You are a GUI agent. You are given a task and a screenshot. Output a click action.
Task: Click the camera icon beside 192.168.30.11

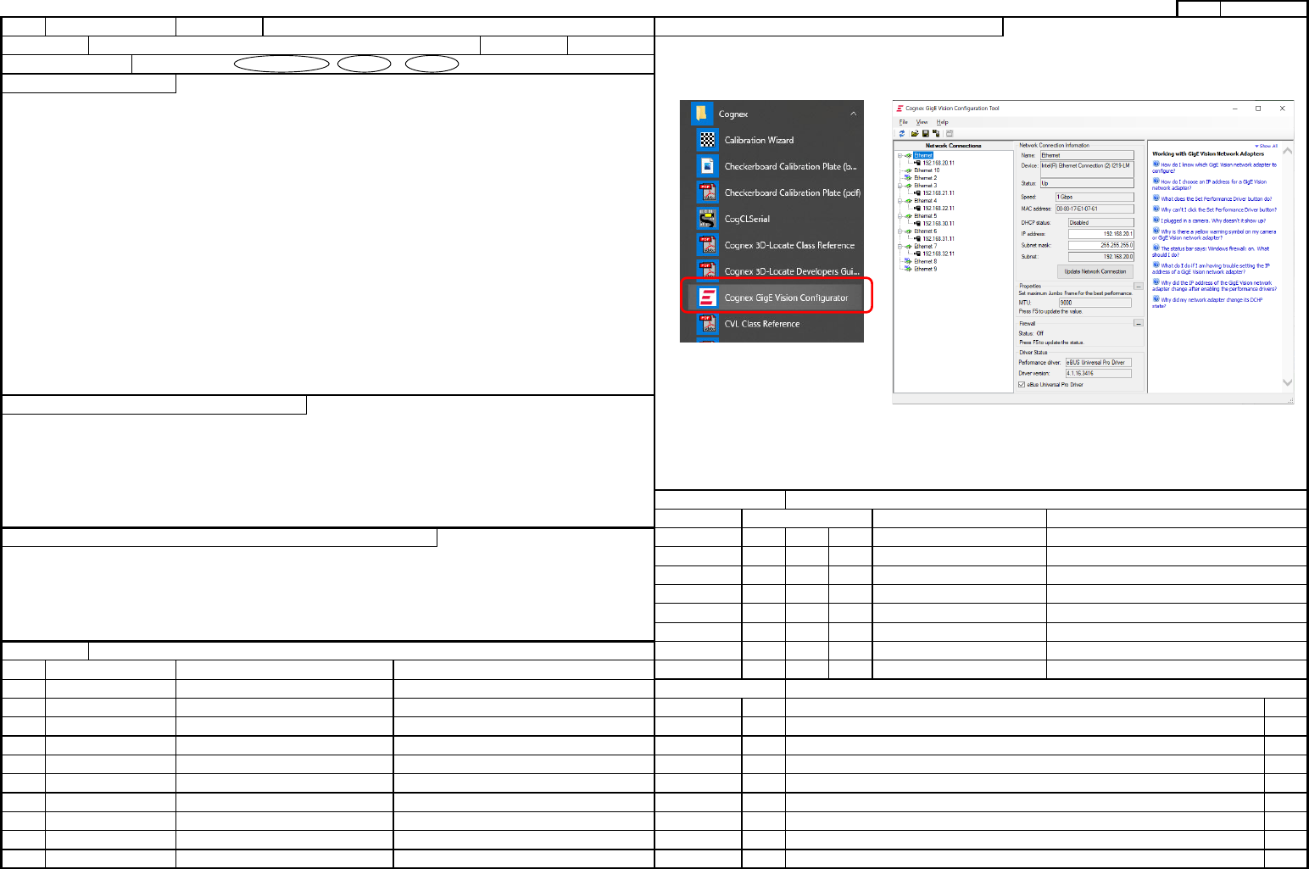(x=917, y=224)
